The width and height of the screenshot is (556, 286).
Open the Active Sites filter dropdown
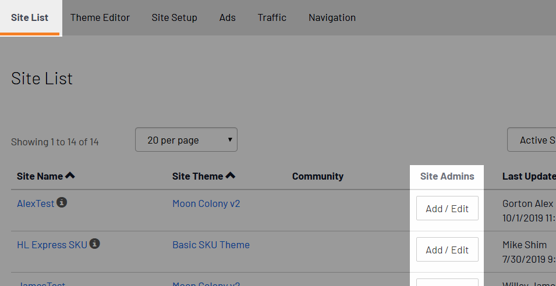[x=532, y=140]
